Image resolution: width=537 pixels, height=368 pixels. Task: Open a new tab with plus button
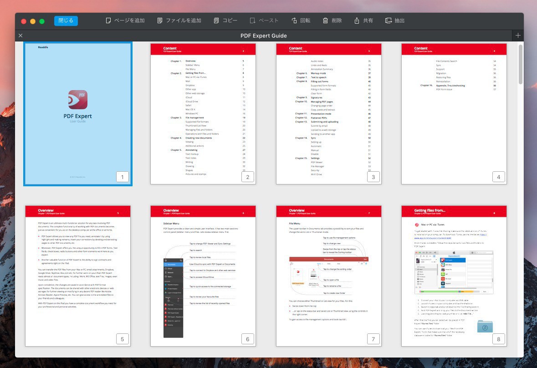click(518, 36)
